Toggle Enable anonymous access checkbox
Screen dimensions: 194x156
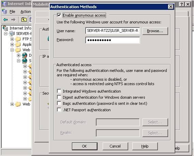pos(59,15)
